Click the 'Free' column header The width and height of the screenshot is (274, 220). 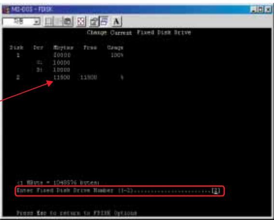[90, 48]
